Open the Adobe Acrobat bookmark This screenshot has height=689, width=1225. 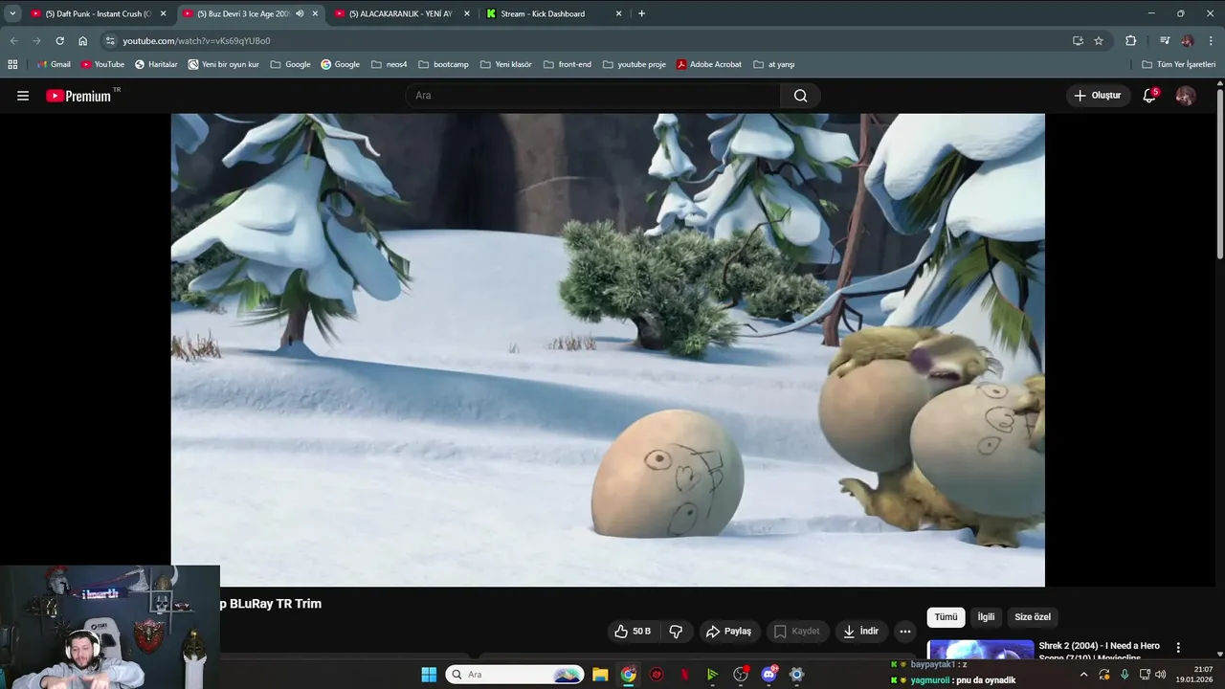708,64
